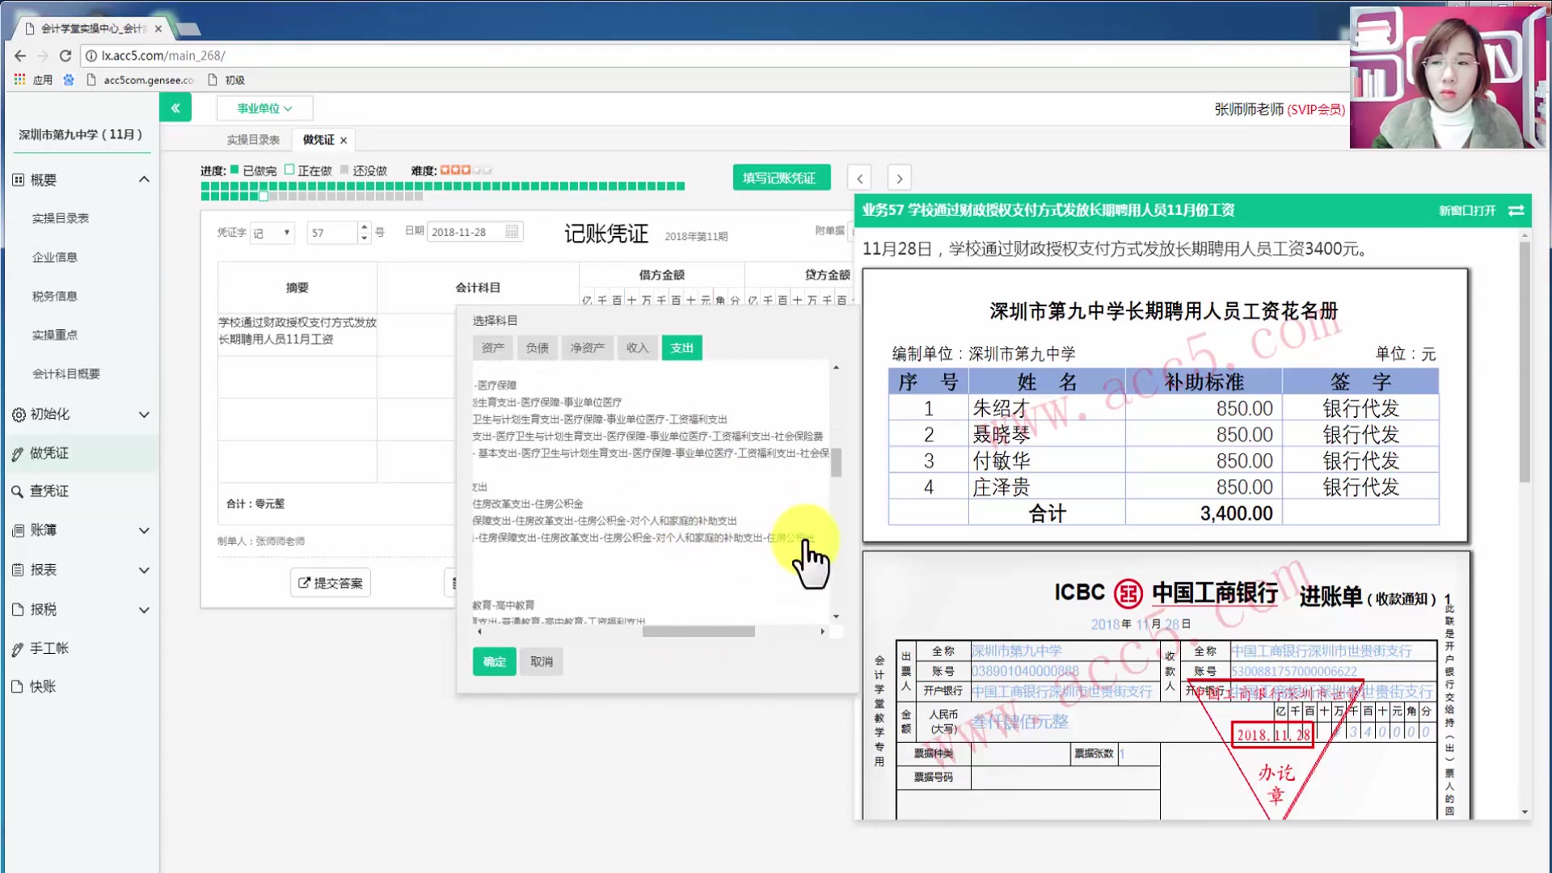The image size is (1552, 873).
Task: Open the 凭证字 记 dropdown
Action: [272, 233]
